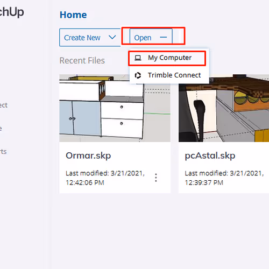Collapse the Open dropdown button
Viewport: 269px width, 269px height.
151,37
